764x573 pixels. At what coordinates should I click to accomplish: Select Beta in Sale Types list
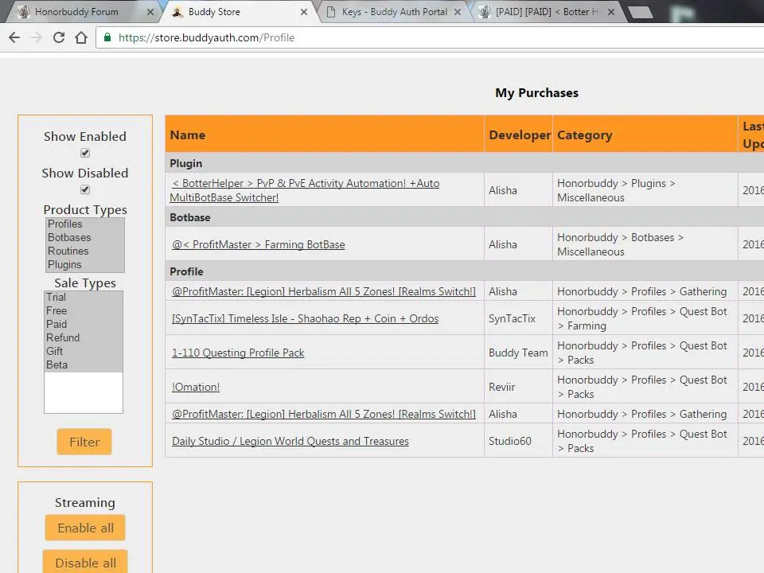[84, 365]
